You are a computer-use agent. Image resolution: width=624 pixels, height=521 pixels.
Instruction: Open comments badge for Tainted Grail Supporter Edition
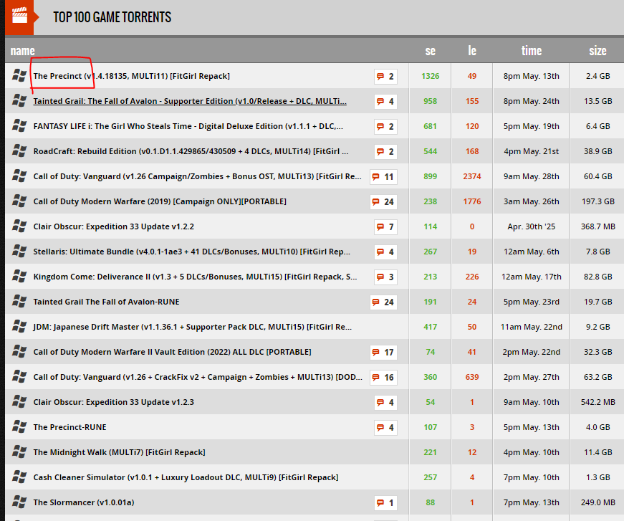point(385,102)
